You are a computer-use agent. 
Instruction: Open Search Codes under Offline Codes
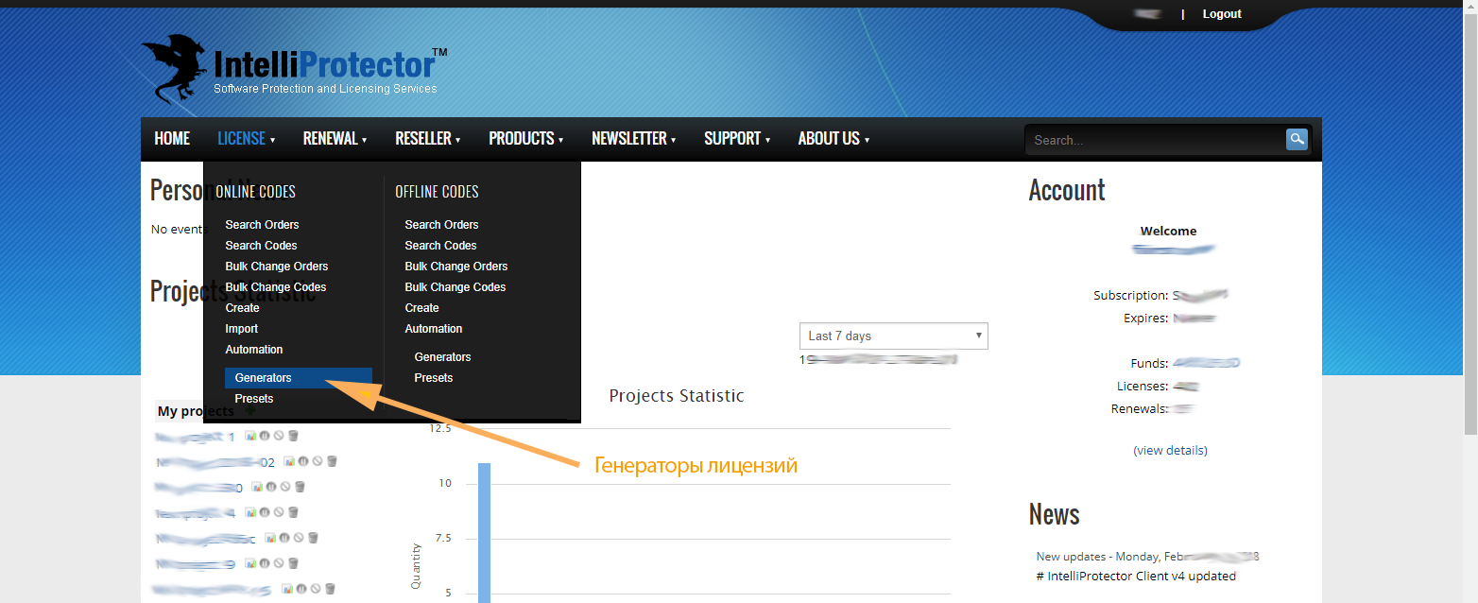pyautogui.click(x=440, y=246)
